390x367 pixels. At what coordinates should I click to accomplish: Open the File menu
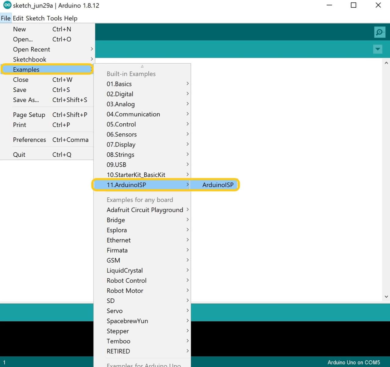6,18
